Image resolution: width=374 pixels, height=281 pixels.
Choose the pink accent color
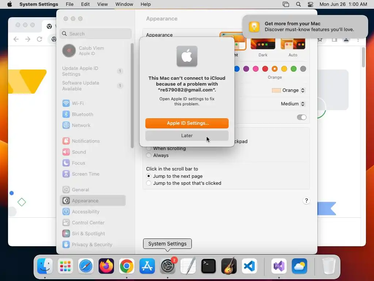[x=256, y=69]
